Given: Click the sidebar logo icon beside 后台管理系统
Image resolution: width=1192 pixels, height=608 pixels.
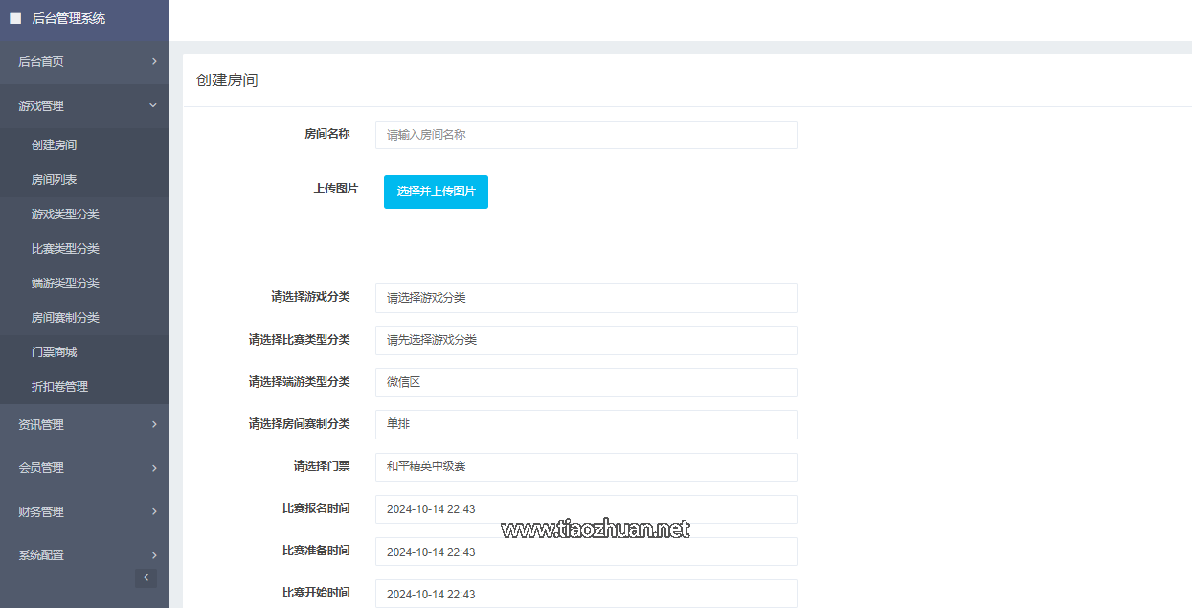Looking at the screenshot, I should pos(15,18).
